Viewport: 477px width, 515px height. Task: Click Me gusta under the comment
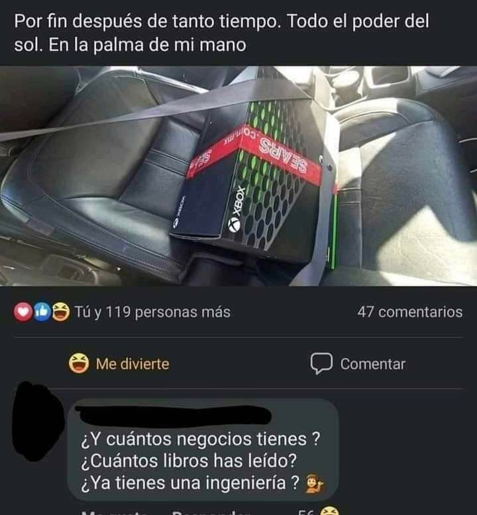(114, 513)
